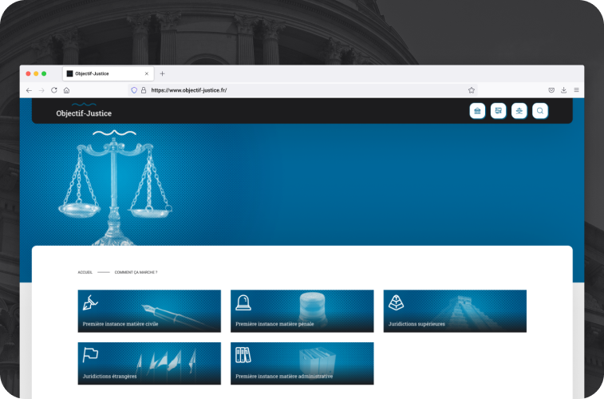Click the browser forward arrow

click(41, 90)
